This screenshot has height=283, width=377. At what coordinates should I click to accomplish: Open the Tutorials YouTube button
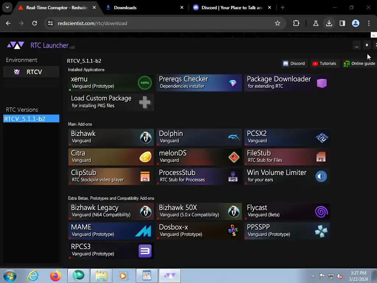point(324,63)
